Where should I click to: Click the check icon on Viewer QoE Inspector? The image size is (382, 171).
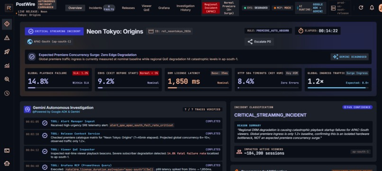pos(45,151)
